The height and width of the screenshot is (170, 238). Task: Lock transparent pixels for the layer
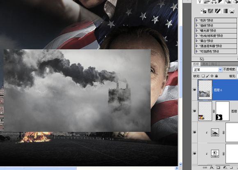pyautogui.click(x=203, y=76)
